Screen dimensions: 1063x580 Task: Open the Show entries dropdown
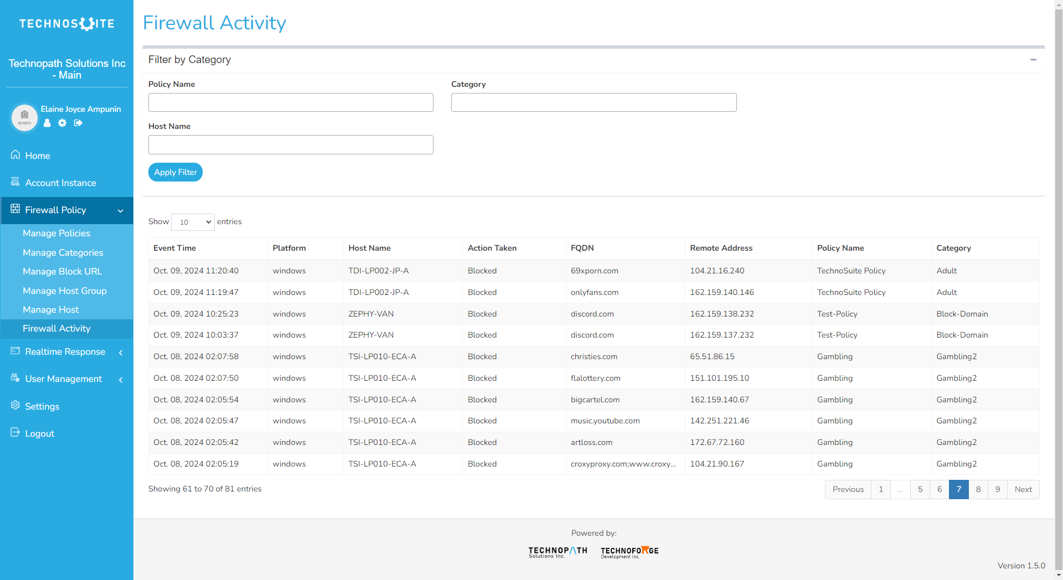coord(193,222)
